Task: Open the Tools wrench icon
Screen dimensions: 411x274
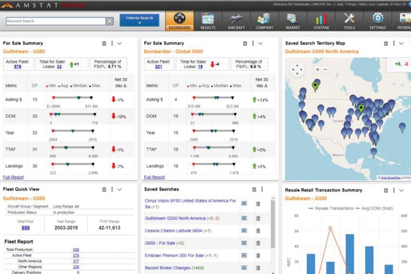Action: pos(349,21)
